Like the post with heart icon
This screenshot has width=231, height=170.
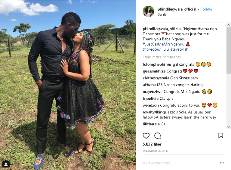pyautogui.click(x=146, y=136)
